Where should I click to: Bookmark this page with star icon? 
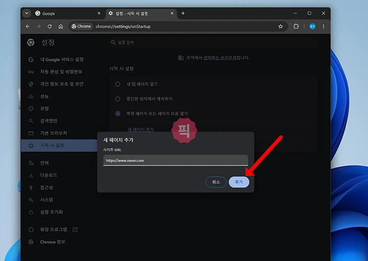click(280, 26)
